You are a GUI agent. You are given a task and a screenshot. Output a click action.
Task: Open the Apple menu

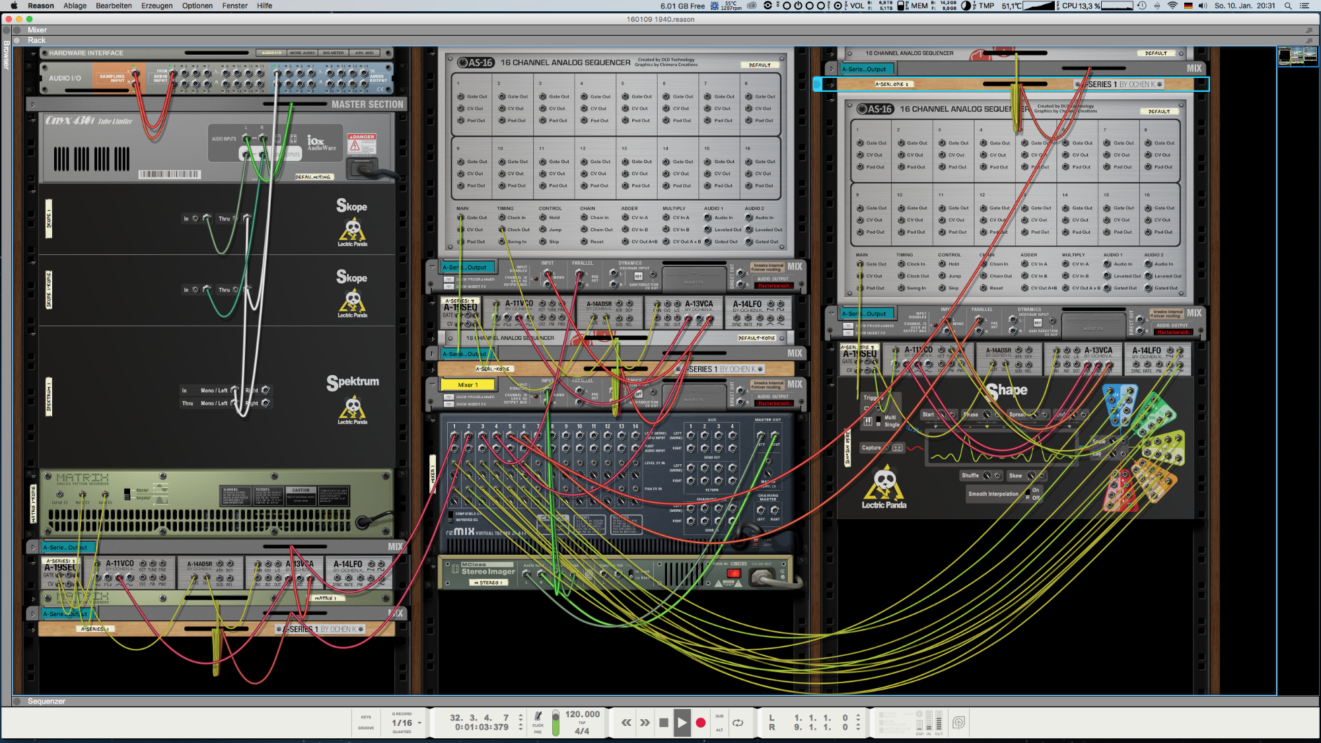14,6
